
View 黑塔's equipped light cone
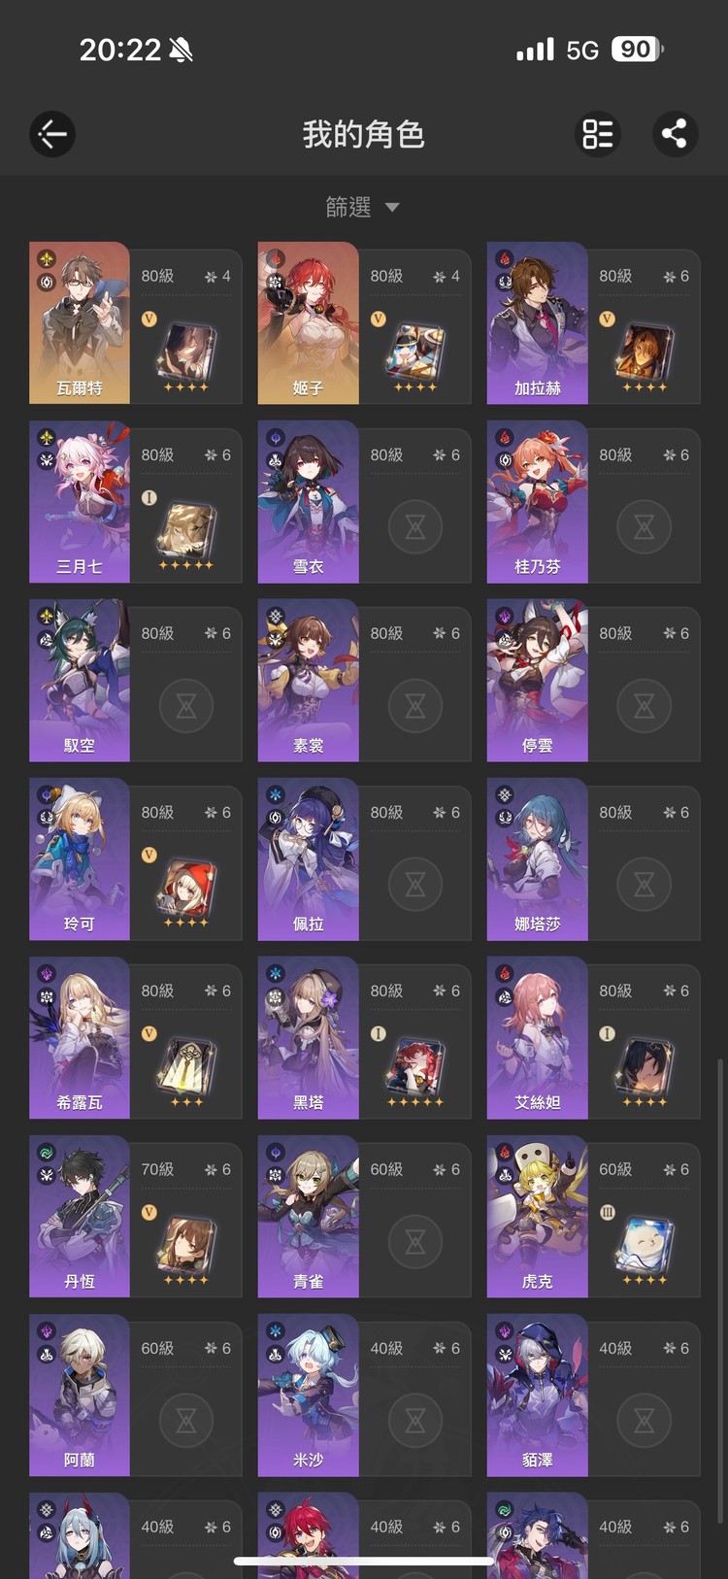(x=415, y=1067)
